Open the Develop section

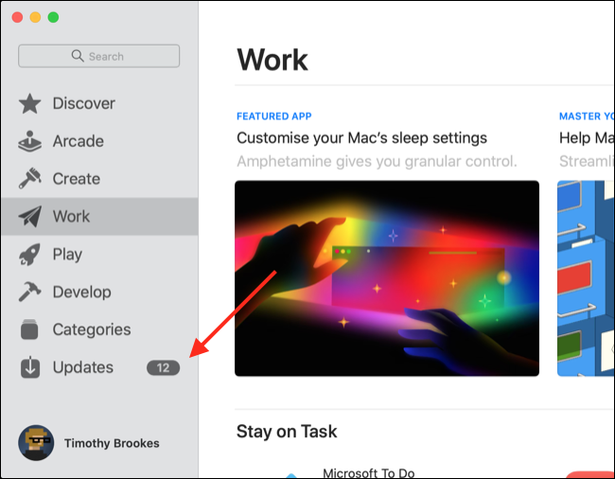coord(99,292)
